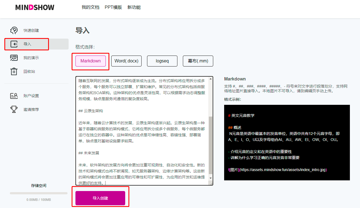
Task: Choose the Word(.docx) import format
Action: click(126, 61)
